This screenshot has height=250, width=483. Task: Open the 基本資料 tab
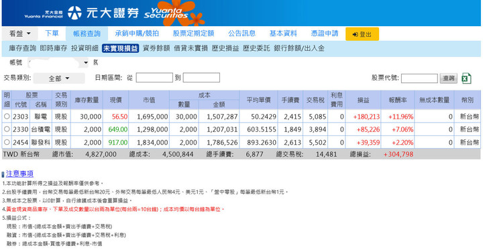pyautogui.click(x=283, y=34)
